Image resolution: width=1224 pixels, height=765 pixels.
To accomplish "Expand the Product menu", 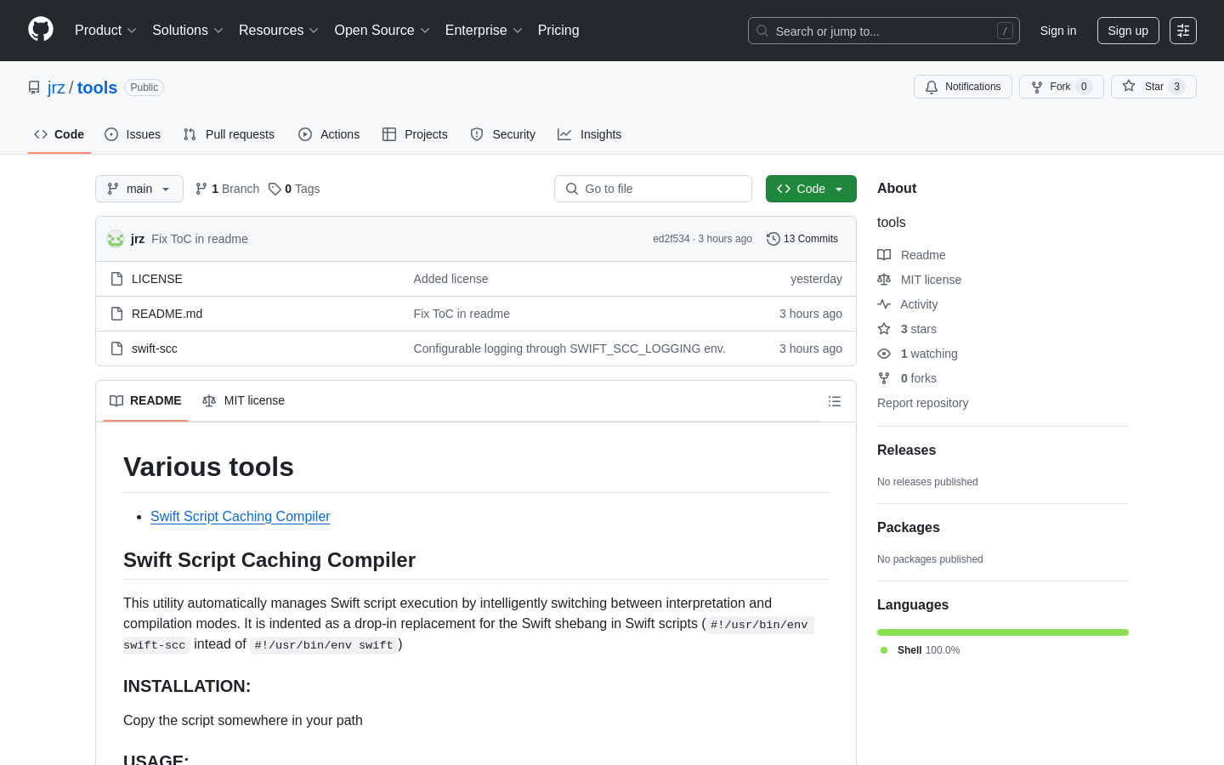I will [105, 31].
